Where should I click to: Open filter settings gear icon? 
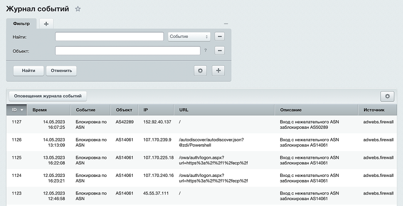pos(200,71)
